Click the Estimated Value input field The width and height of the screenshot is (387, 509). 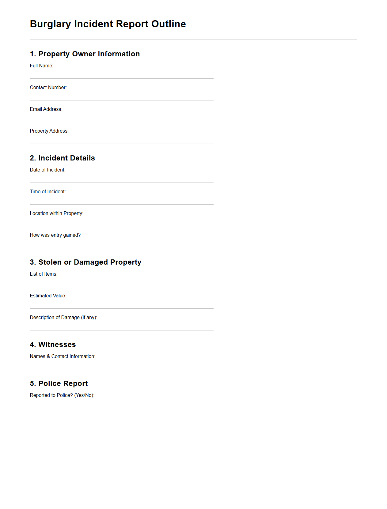coord(121,304)
